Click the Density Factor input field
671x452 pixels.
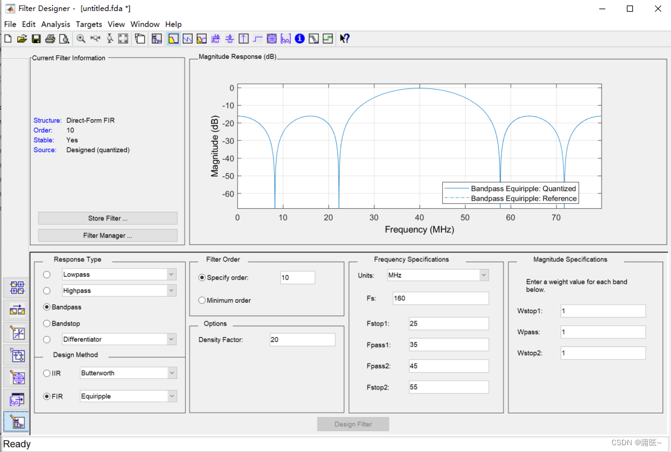point(302,340)
